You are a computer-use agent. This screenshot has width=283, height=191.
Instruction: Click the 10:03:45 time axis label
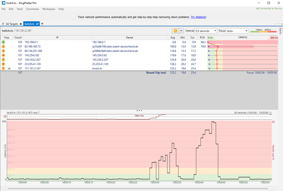tap(221, 182)
